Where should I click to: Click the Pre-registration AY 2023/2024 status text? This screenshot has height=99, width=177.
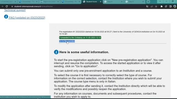(112, 33)
